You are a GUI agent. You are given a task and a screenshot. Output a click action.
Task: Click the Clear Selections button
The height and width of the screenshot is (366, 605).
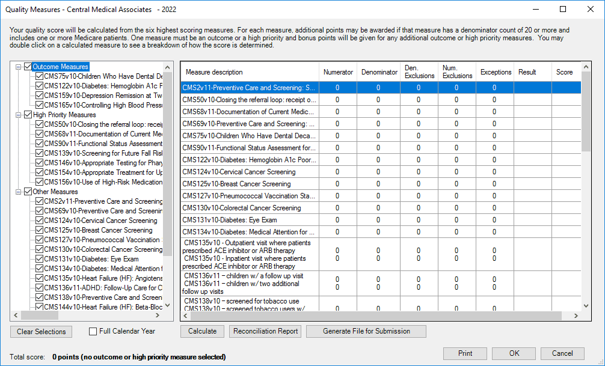[41, 332]
